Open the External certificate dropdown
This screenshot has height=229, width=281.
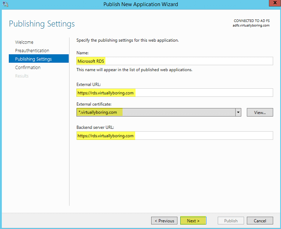click(x=159, y=112)
